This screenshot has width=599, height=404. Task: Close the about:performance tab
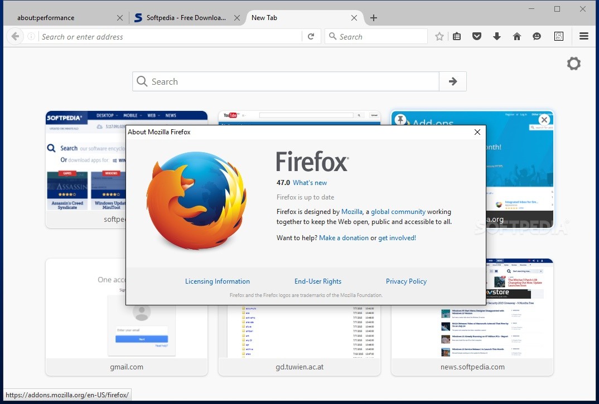coord(120,18)
